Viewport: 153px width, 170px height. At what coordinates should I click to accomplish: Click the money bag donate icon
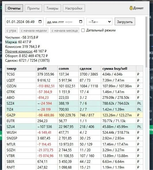[131, 8]
